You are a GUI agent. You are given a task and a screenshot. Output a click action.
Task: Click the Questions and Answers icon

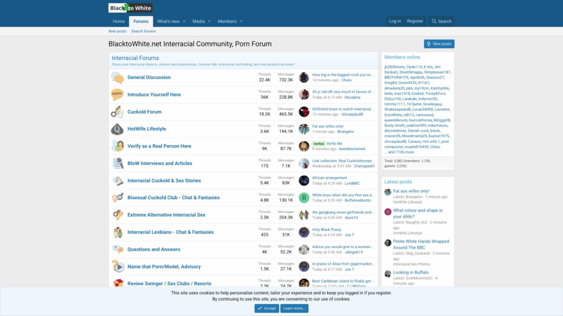click(117, 250)
